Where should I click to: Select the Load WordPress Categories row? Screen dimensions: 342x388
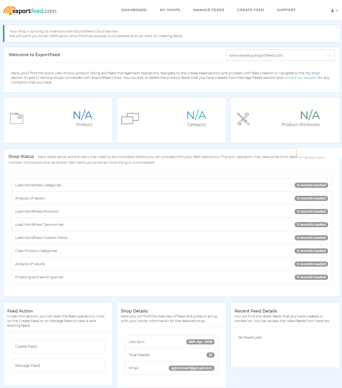point(172,185)
